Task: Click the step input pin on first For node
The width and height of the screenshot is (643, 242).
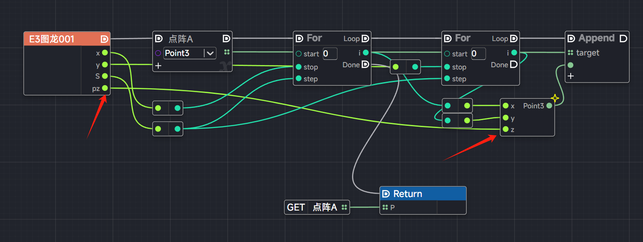Action: (298, 79)
